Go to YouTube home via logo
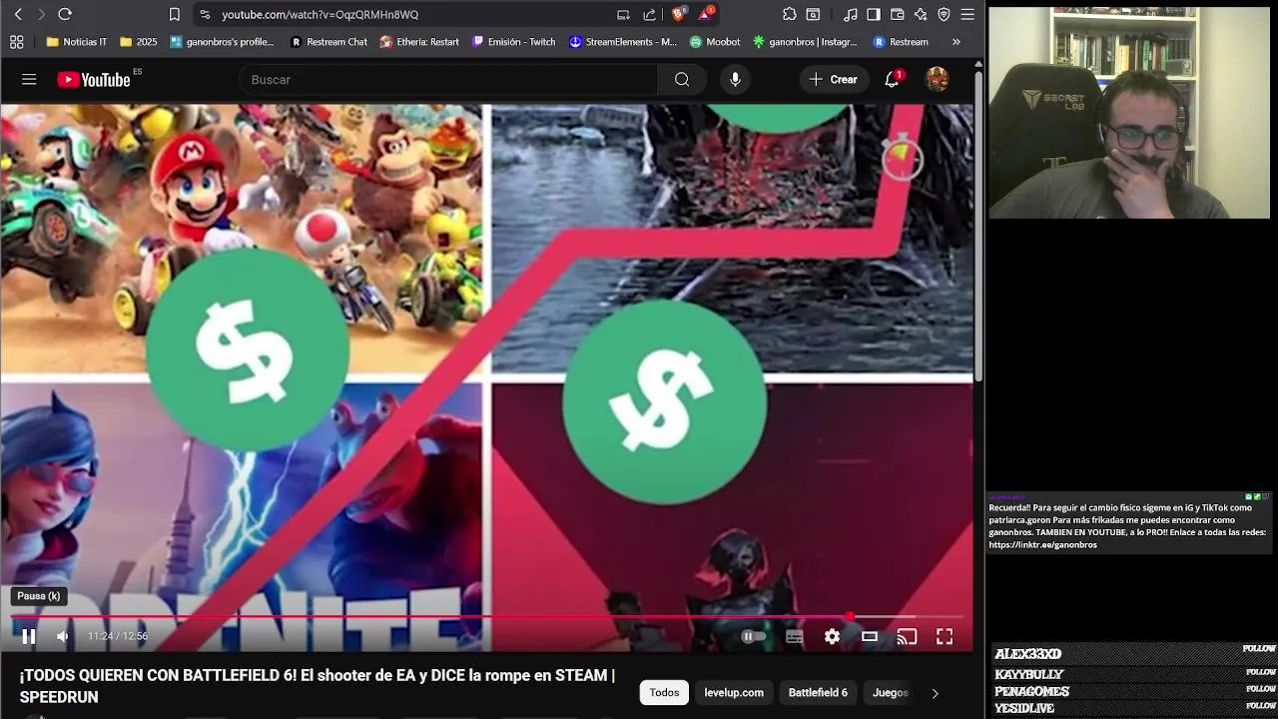This screenshot has width=1278, height=719. (x=94, y=80)
